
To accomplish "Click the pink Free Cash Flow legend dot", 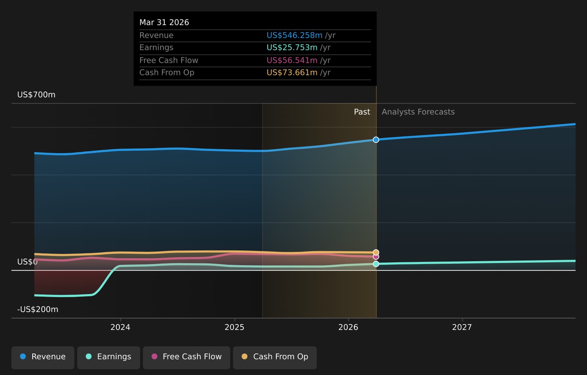I will [x=154, y=357].
